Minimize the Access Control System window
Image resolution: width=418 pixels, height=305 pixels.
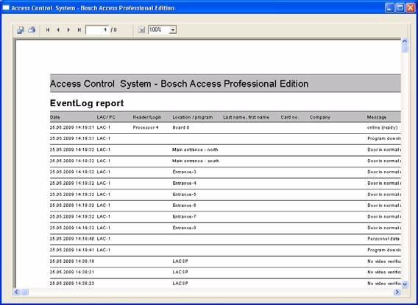389,8
